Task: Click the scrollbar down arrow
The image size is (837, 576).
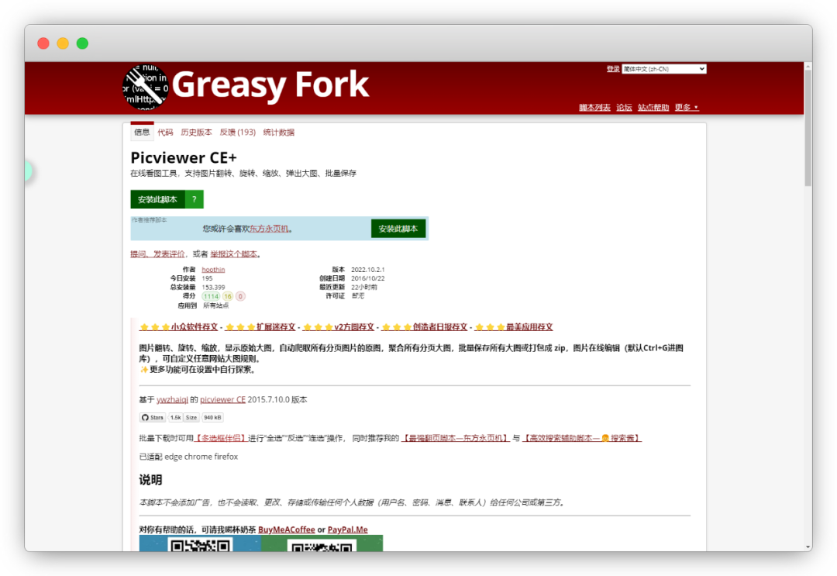Action: [808, 547]
